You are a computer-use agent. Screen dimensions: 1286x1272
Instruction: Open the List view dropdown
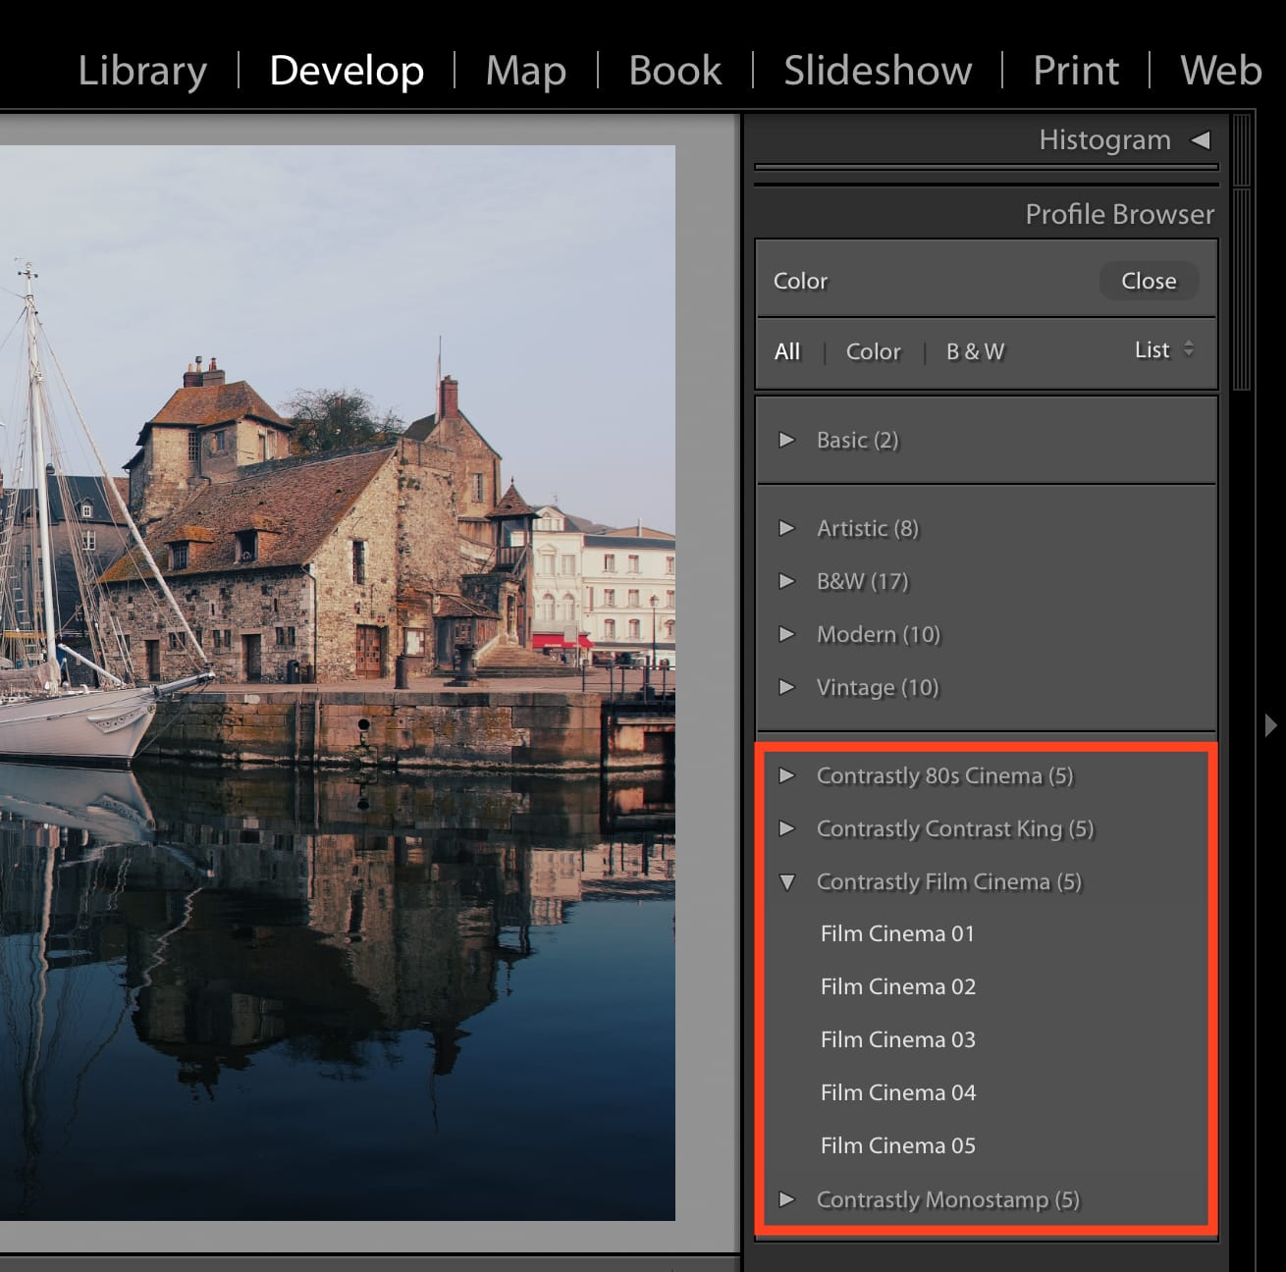click(1164, 349)
